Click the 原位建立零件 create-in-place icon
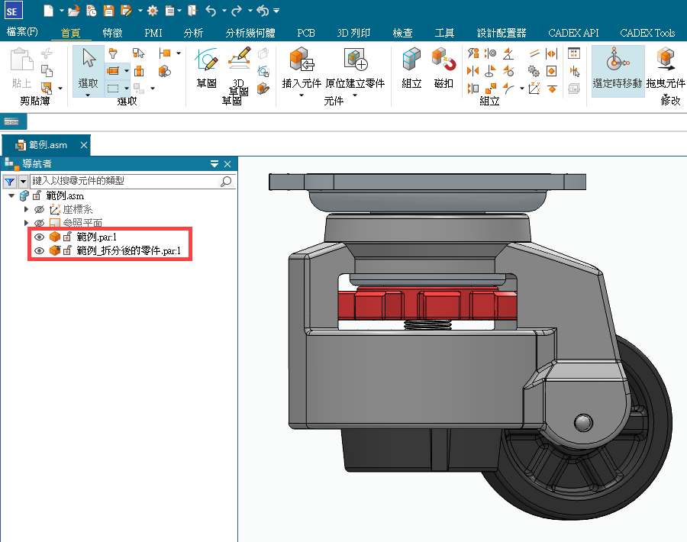The height and width of the screenshot is (542, 687). [355, 60]
